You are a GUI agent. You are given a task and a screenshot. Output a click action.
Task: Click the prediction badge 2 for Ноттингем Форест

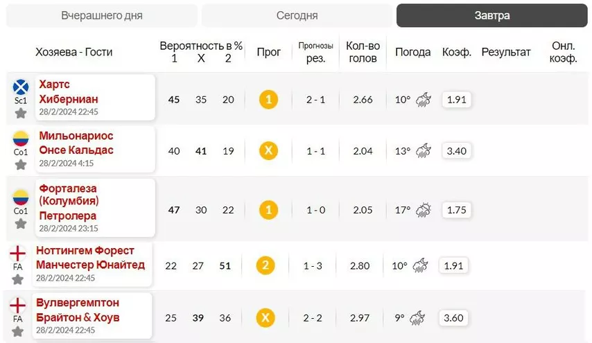click(265, 265)
